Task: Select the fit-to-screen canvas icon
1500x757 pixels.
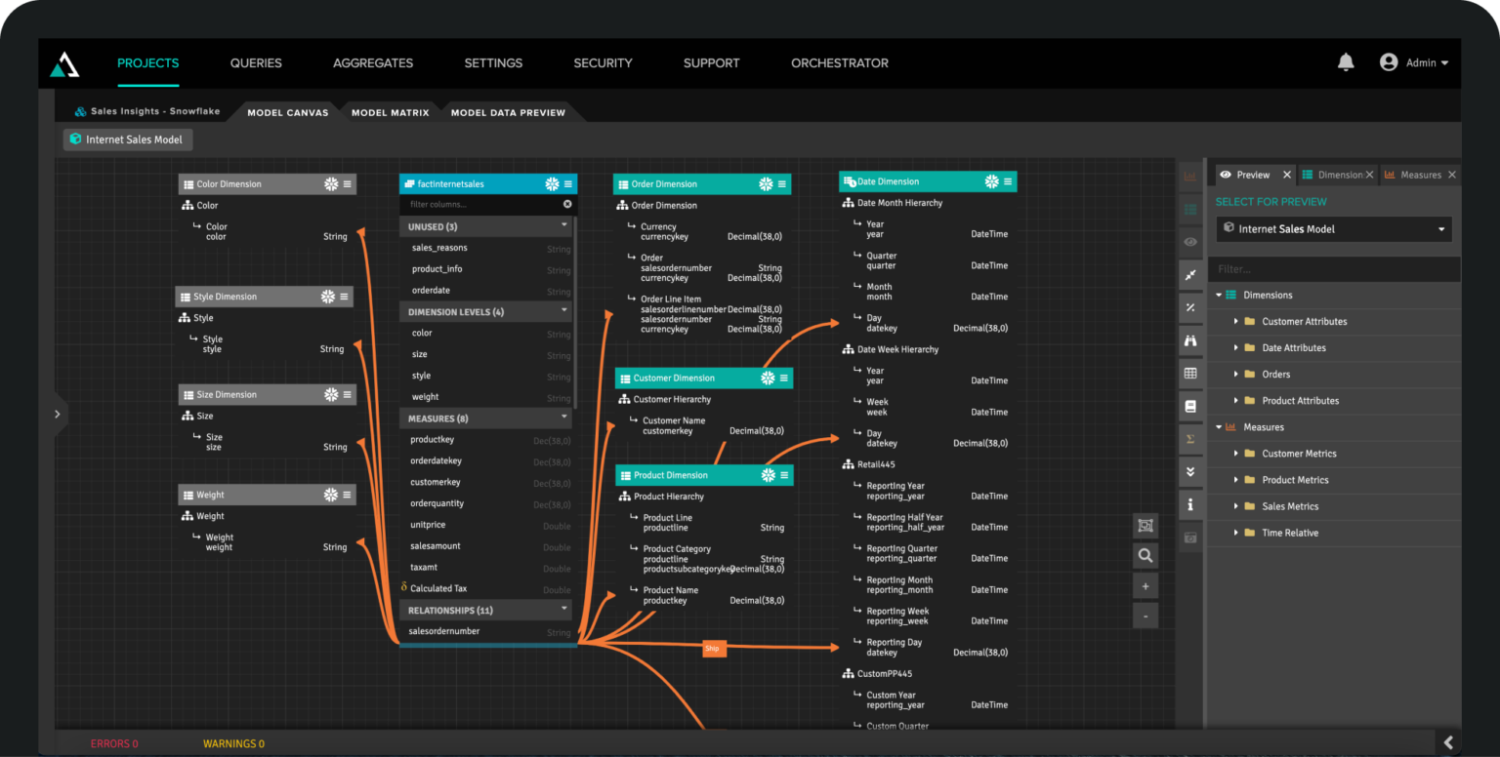Action: pyautogui.click(x=1145, y=525)
